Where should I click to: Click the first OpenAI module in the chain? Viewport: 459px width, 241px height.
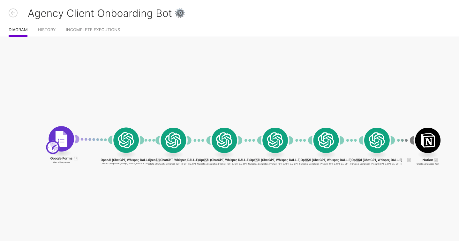point(126,140)
